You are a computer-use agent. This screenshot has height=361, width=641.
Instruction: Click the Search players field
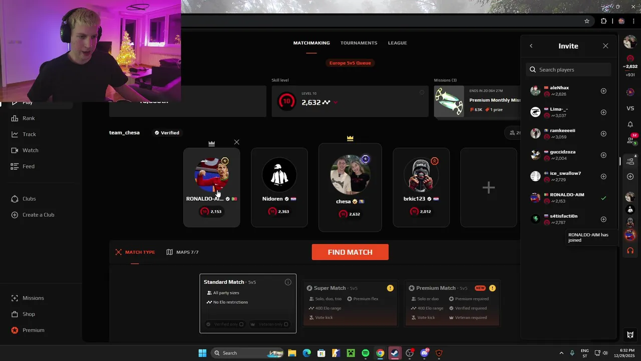(x=568, y=70)
